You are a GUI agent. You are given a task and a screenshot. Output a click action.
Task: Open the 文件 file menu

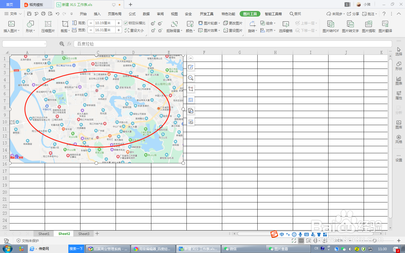point(13,14)
